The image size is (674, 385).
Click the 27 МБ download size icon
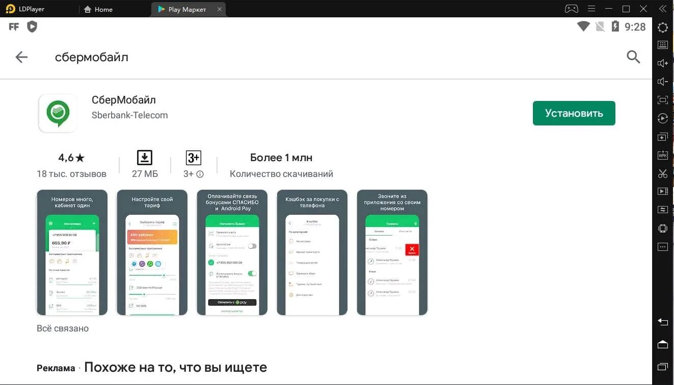pos(145,158)
